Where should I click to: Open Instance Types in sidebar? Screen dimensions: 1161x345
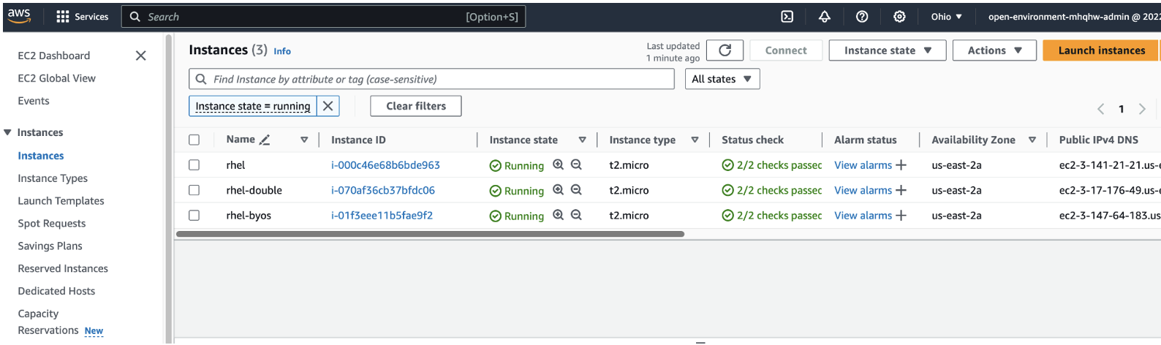53,178
